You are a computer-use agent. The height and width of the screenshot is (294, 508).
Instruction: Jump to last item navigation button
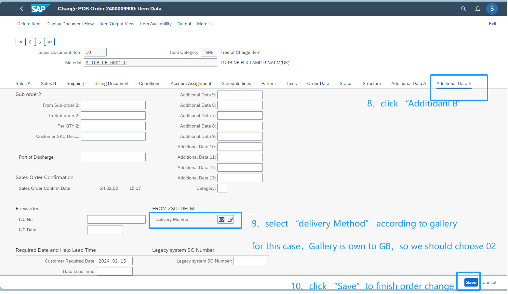pos(50,42)
